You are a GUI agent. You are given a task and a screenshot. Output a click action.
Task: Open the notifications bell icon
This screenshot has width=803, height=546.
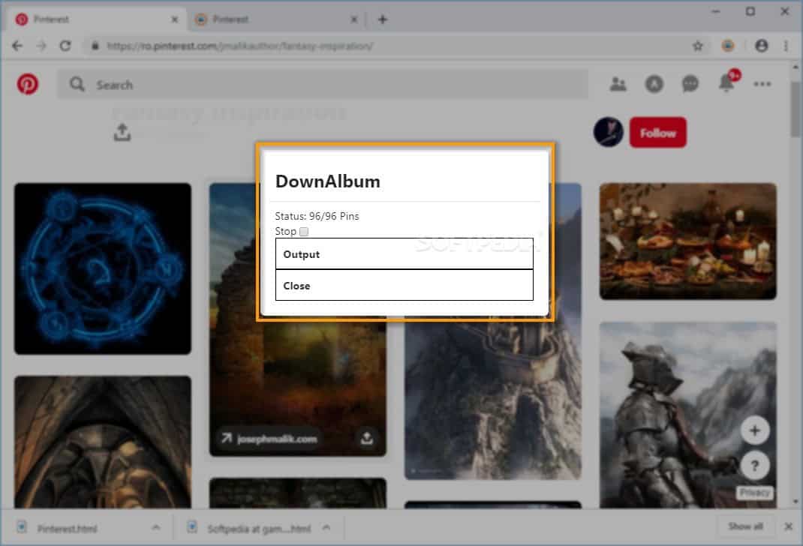coord(726,83)
